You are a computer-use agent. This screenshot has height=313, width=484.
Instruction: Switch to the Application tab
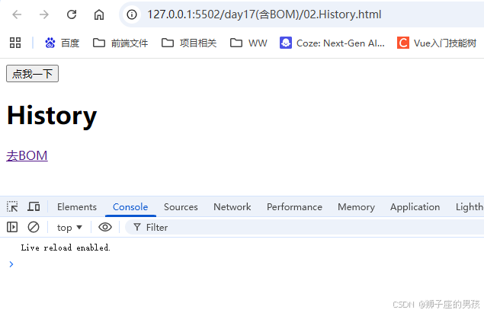tap(415, 207)
